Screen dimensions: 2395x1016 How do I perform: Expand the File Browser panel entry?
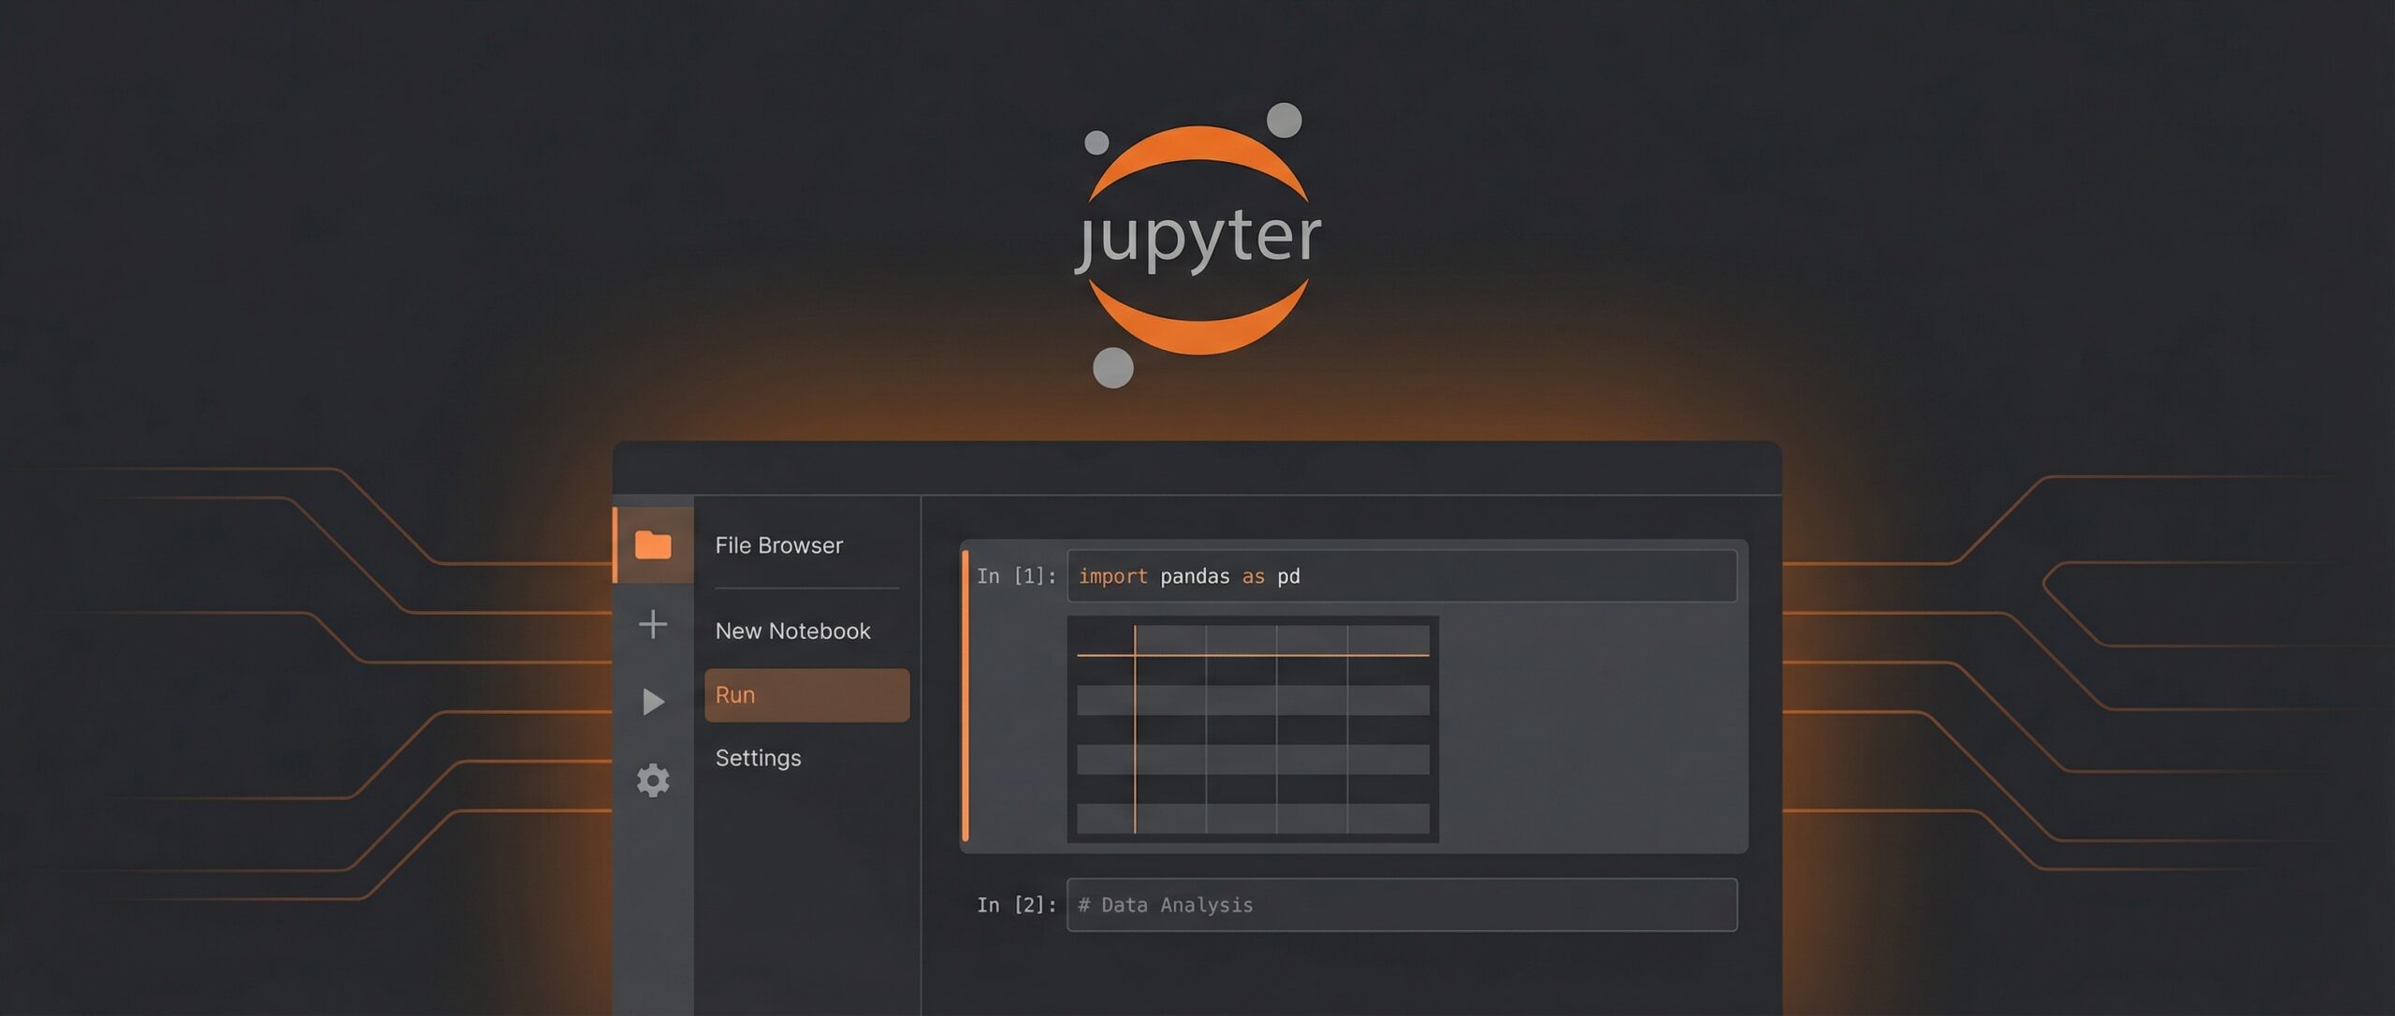point(778,544)
